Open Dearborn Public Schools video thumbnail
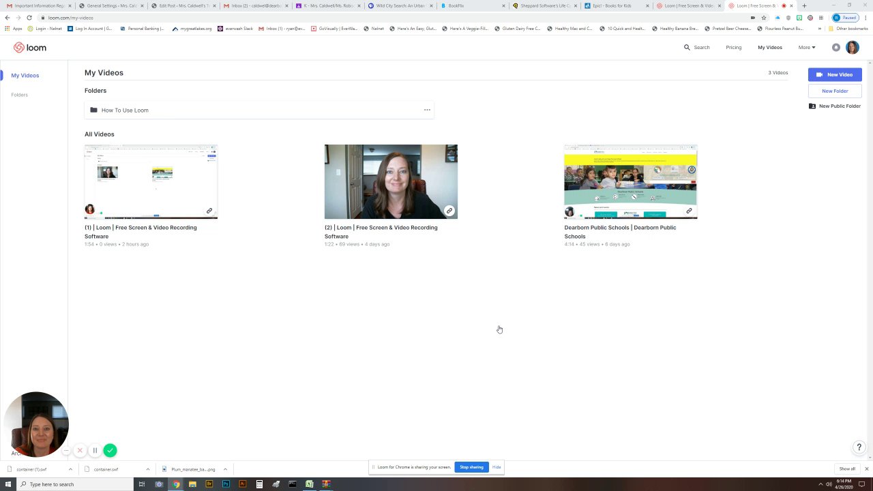 631,181
